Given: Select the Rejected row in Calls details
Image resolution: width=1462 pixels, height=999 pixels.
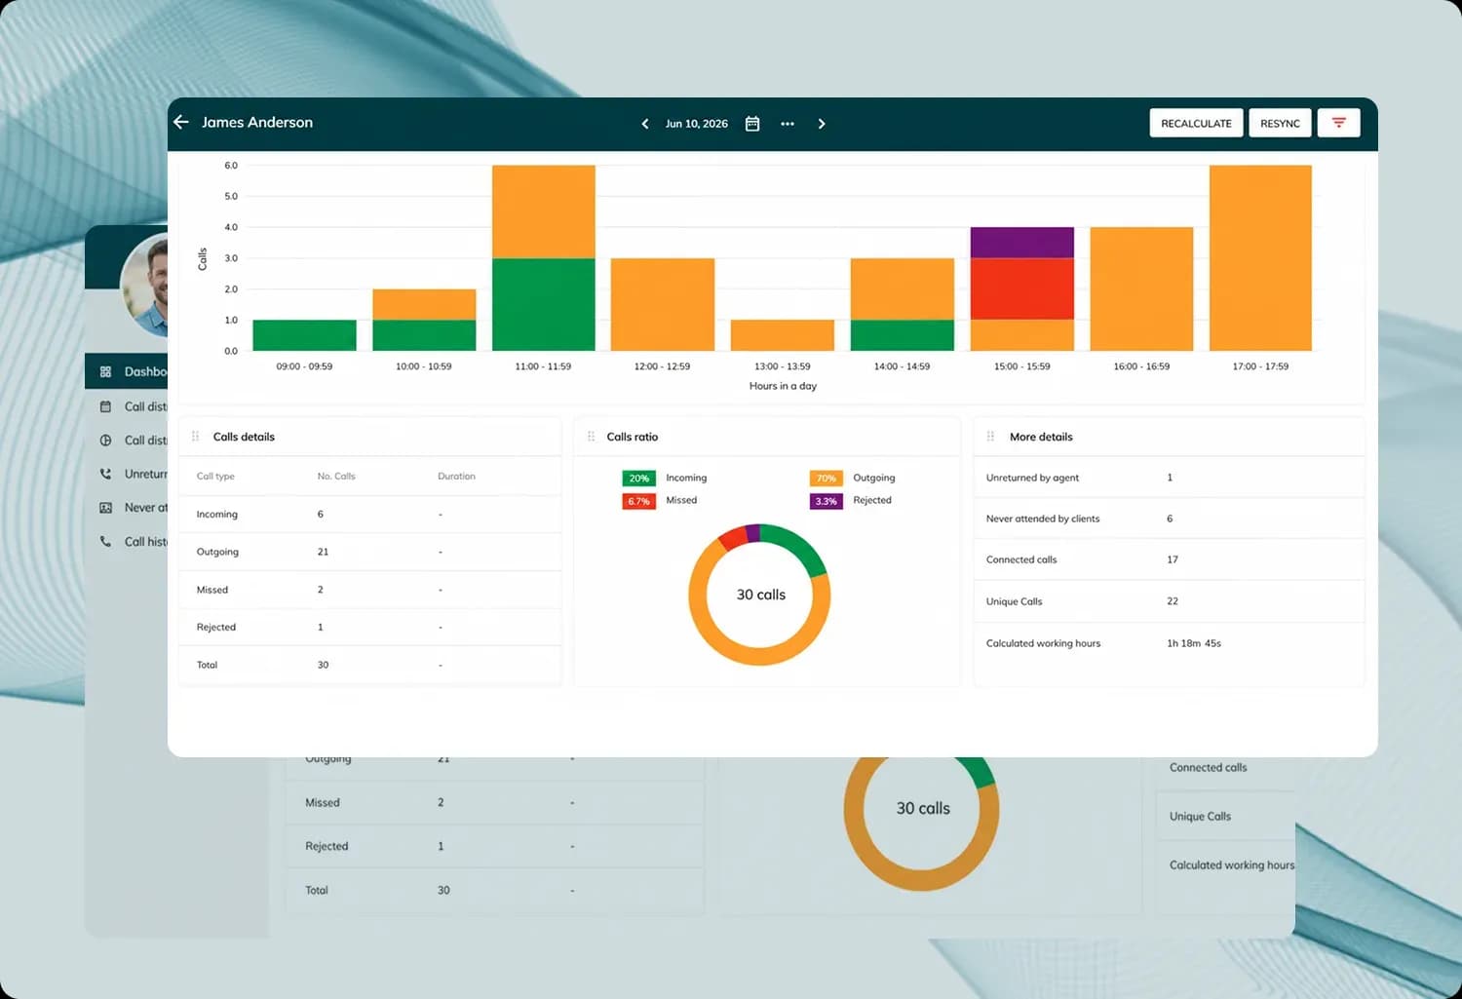Looking at the screenshot, I should (370, 627).
